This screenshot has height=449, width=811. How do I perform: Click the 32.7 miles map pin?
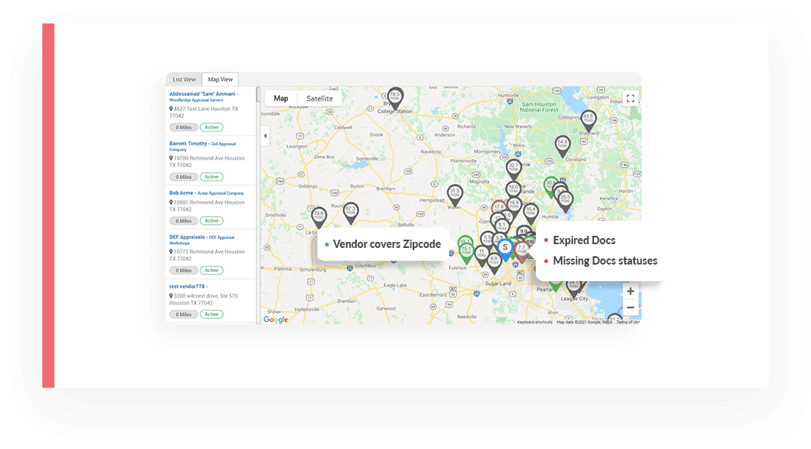tap(513, 167)
